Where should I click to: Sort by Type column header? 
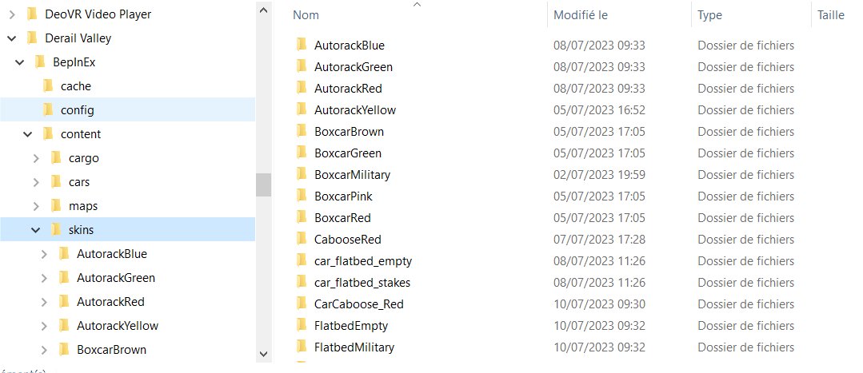tap(709, 15)
